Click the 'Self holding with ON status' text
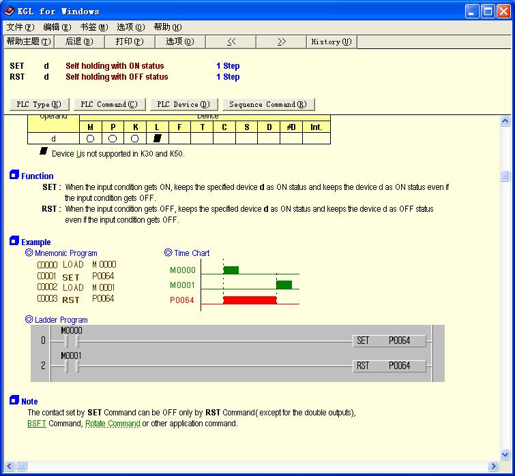The width and height of the screenshot is (515, 476). (x=115, y=66)
